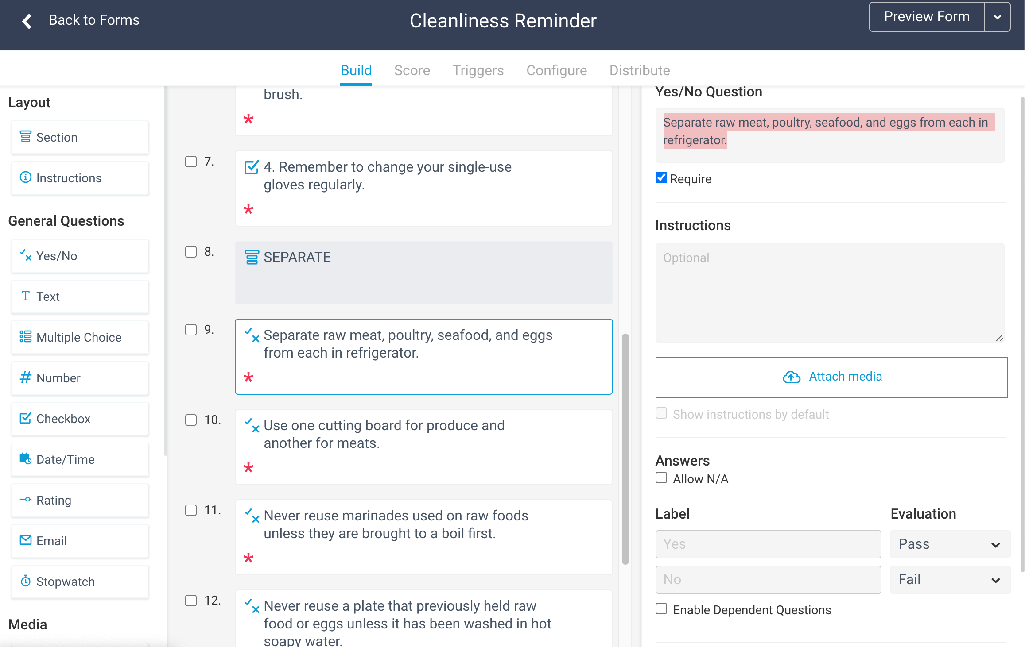Select the checkbox for item 9
The image size is (1025, 647).
(x=190, y=330)
